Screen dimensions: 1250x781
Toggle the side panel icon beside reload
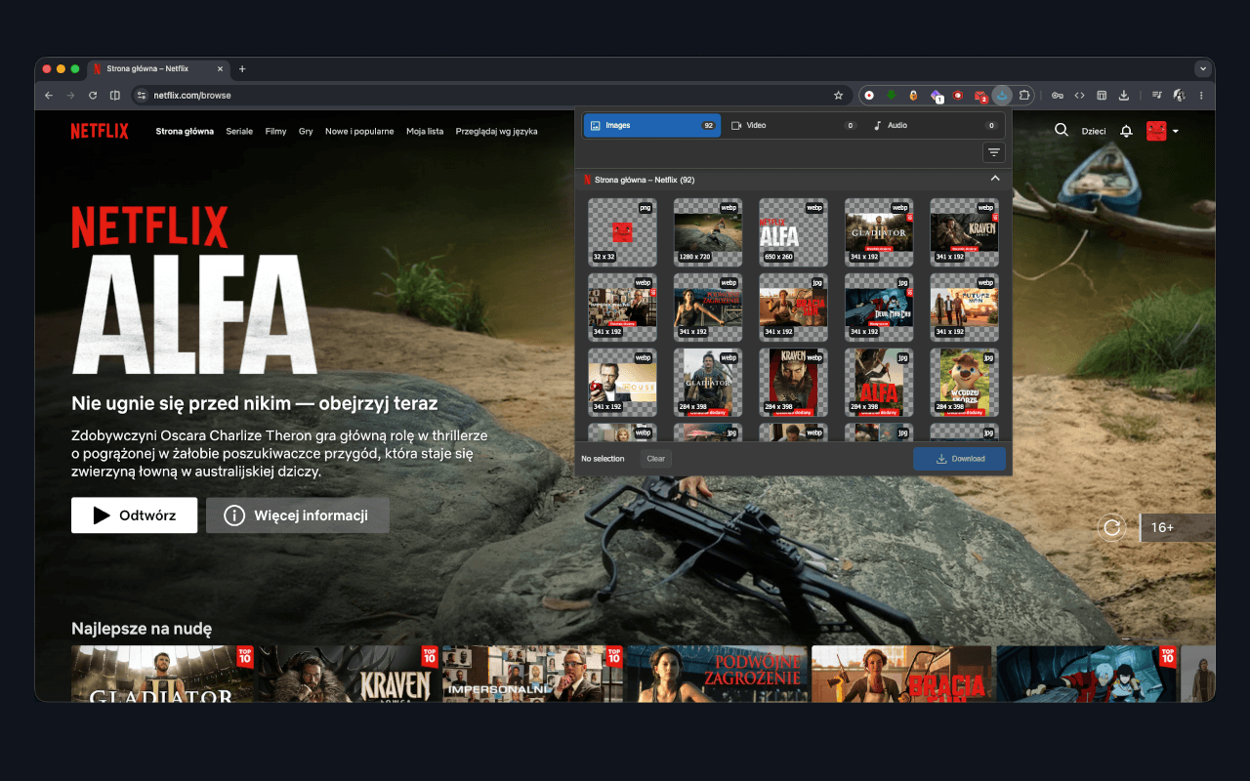coord(115,95)
